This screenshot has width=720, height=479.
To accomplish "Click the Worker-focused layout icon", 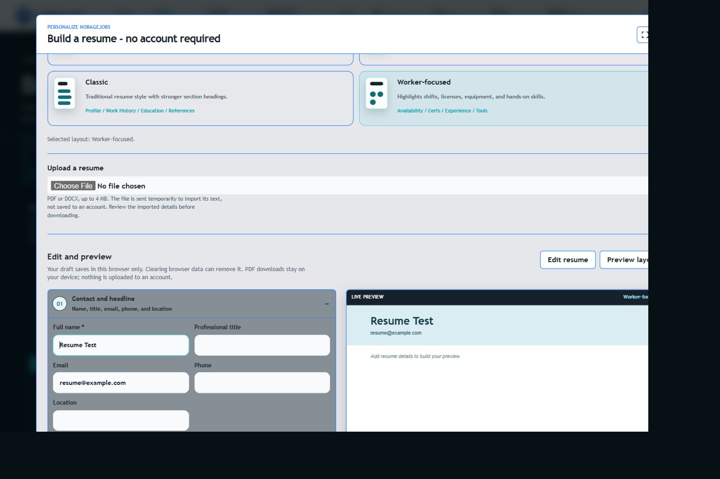I will 376,93.
